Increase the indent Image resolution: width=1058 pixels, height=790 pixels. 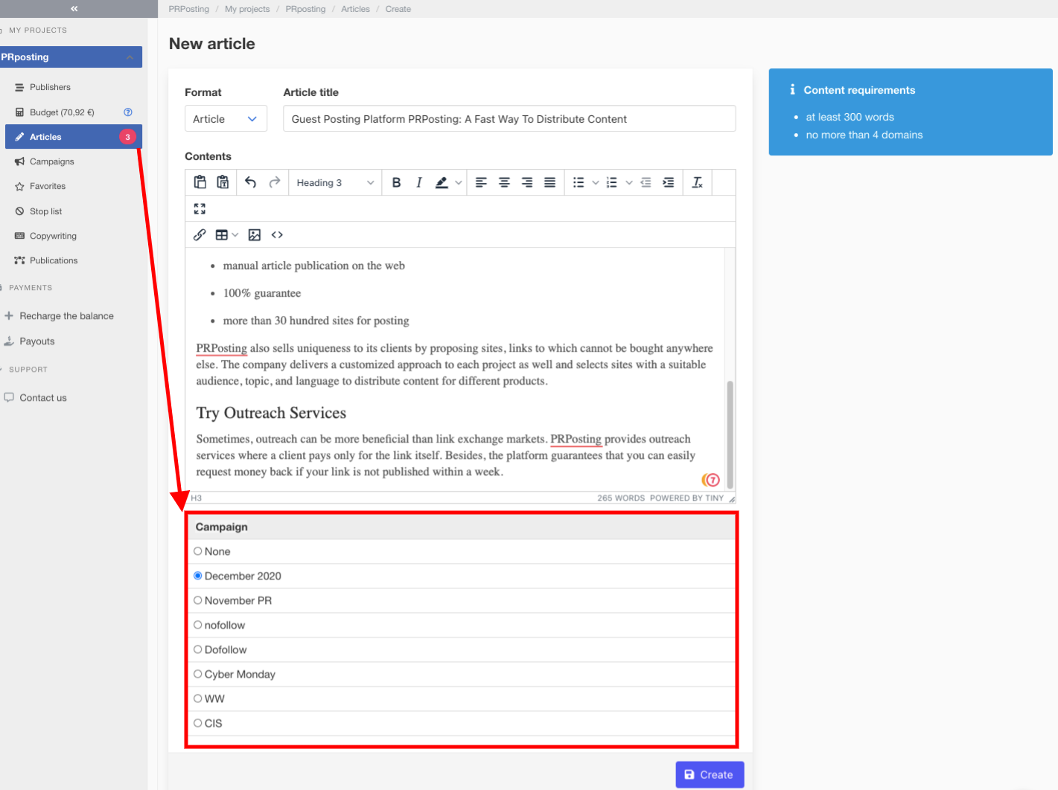[669, 182]
